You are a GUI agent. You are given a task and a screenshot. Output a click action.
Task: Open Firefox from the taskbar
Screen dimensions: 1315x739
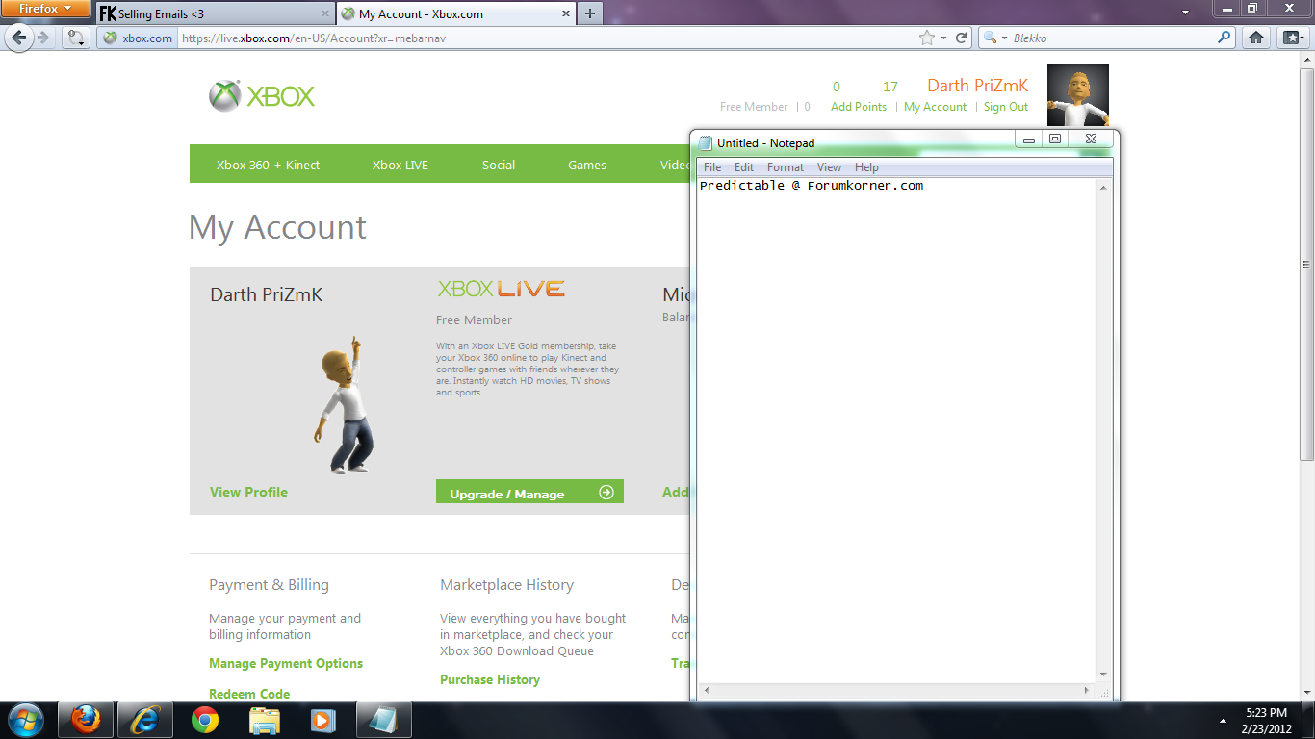(x=87, y=720)
